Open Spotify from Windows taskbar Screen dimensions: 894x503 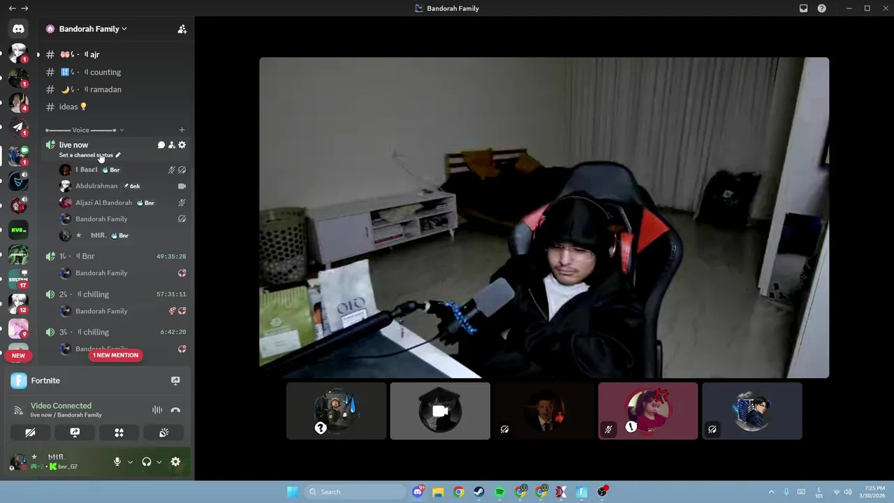coord(499,492)
